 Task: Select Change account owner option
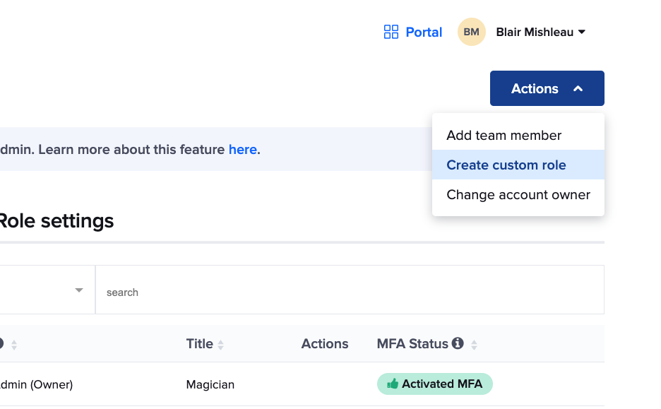click(518, 195)
